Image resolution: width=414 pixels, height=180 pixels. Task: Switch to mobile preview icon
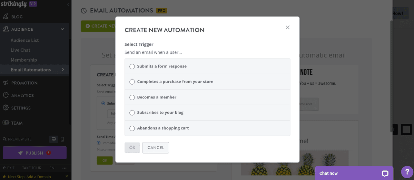62,139
